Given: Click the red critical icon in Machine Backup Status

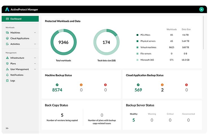Looking at the screenshot, I should pyautogui.click(x=106, y=85).
